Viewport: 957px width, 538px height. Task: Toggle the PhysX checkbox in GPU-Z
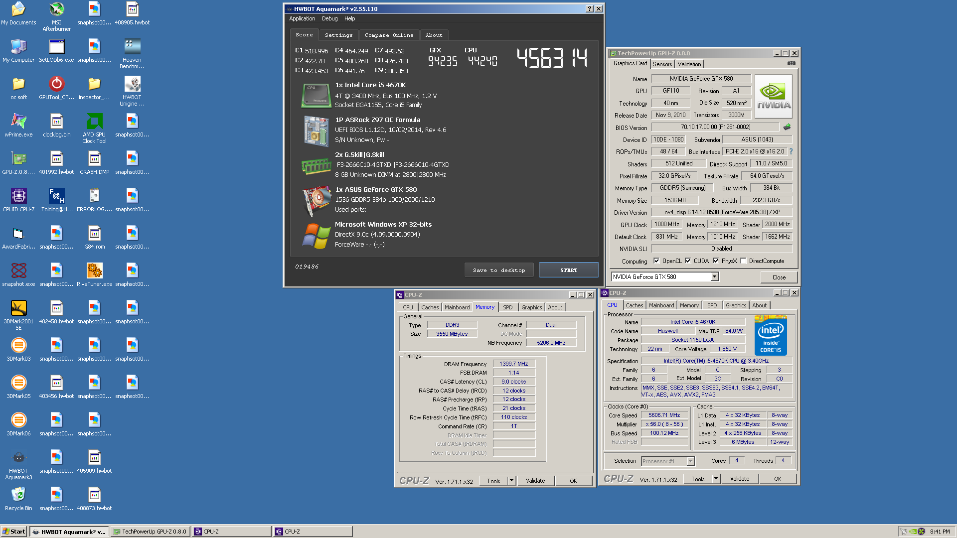click(716, 261)
